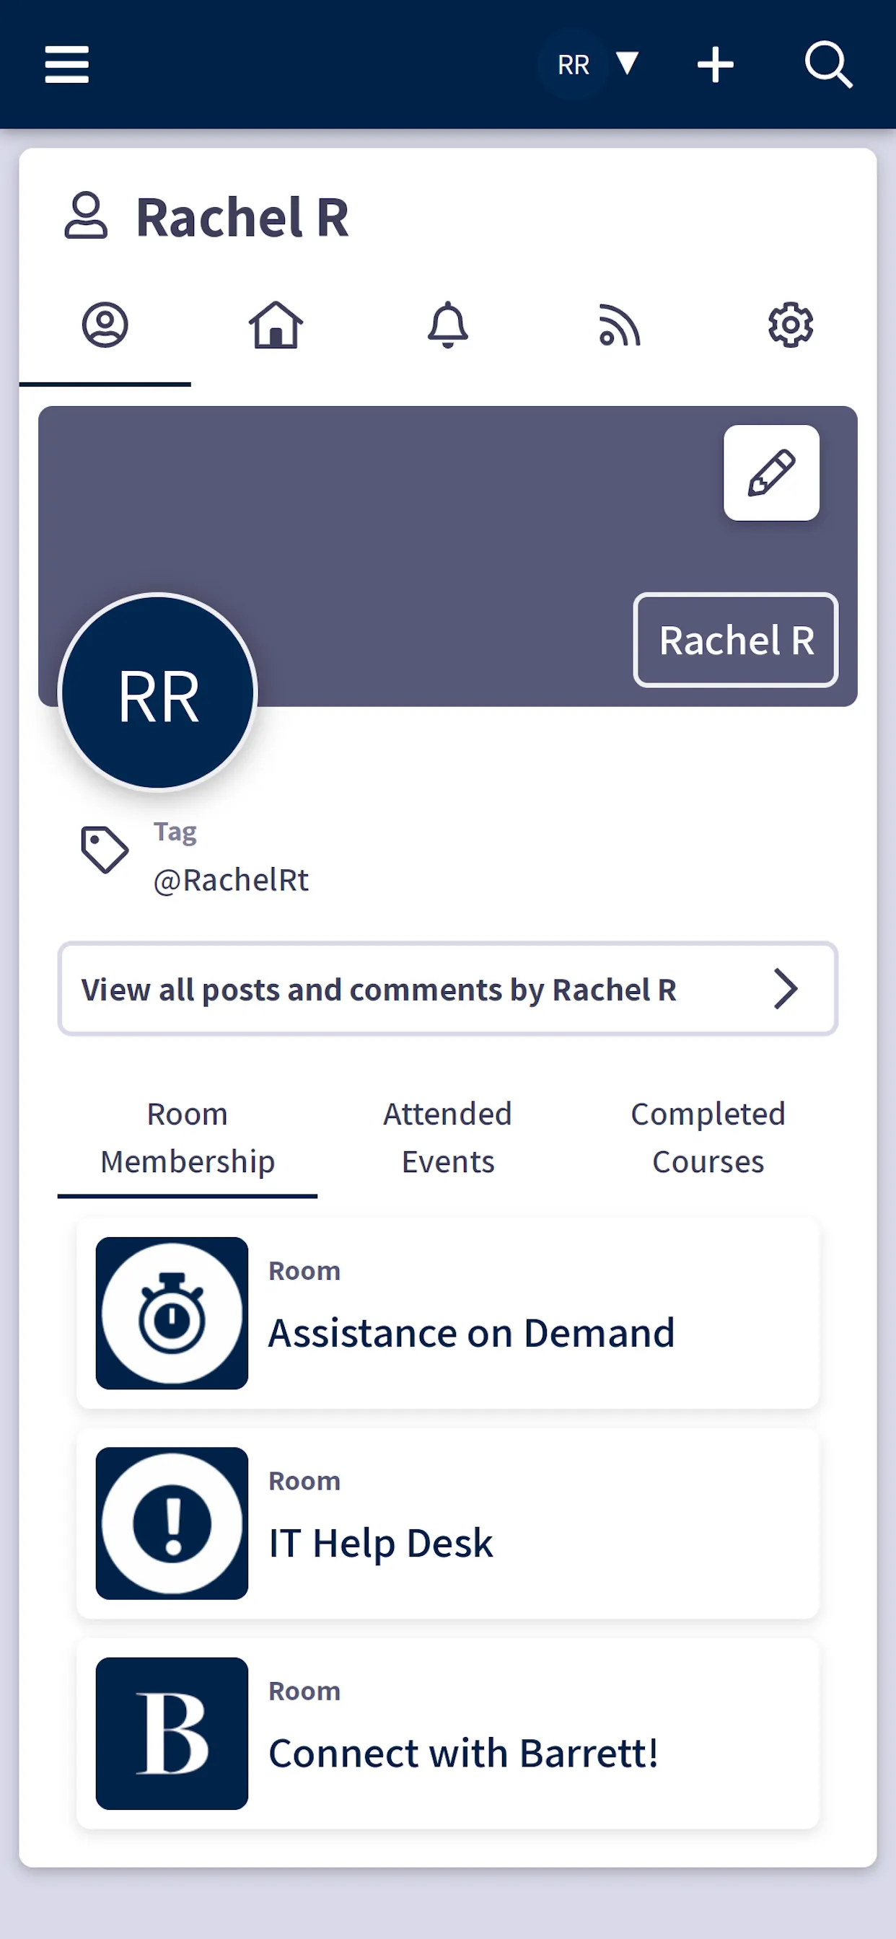
Task: Click the exclamation IT Help Desk icon
Action: (172, 1523)
